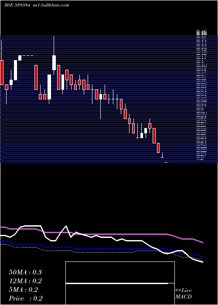The image size is (218, 305).
Task: Select the 5MA : 0.2 value
Action: click(x=24, y=290)
